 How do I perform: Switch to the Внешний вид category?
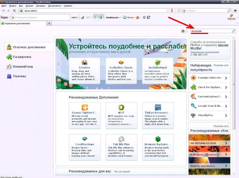pyautogui.click(x=20, y=66)
